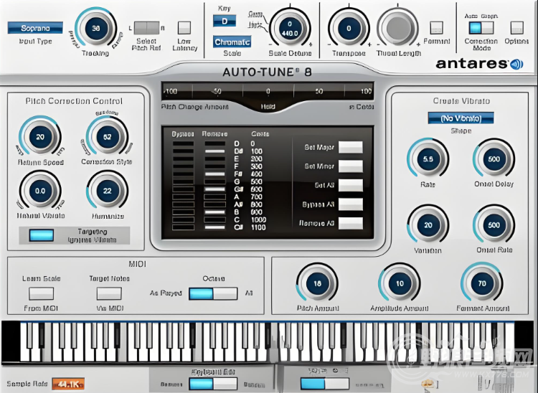Click the Throat Length knob

coord(398,29)
